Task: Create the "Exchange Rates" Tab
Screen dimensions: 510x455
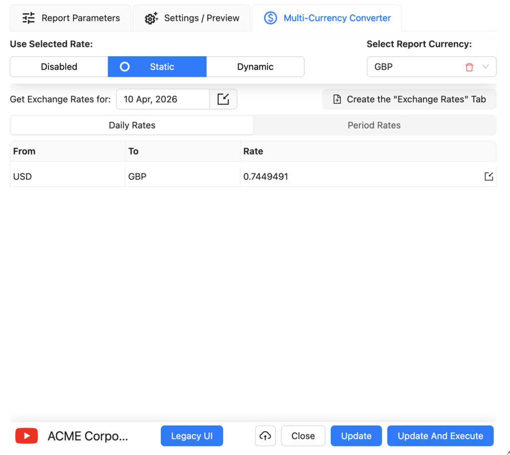Action: 409,99
